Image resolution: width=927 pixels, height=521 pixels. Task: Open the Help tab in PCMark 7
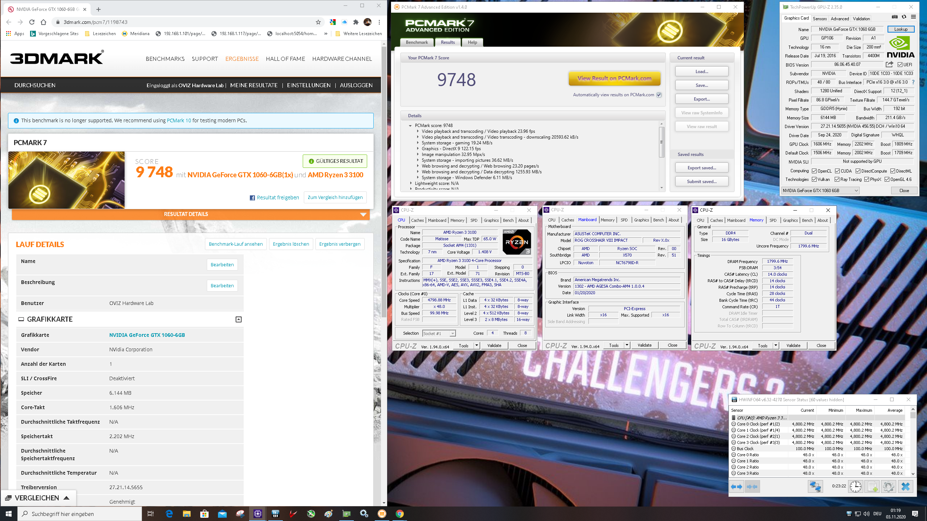point(472,42)
